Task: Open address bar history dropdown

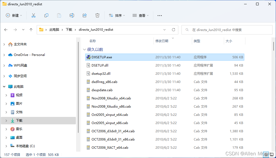Action: point(164,30)
